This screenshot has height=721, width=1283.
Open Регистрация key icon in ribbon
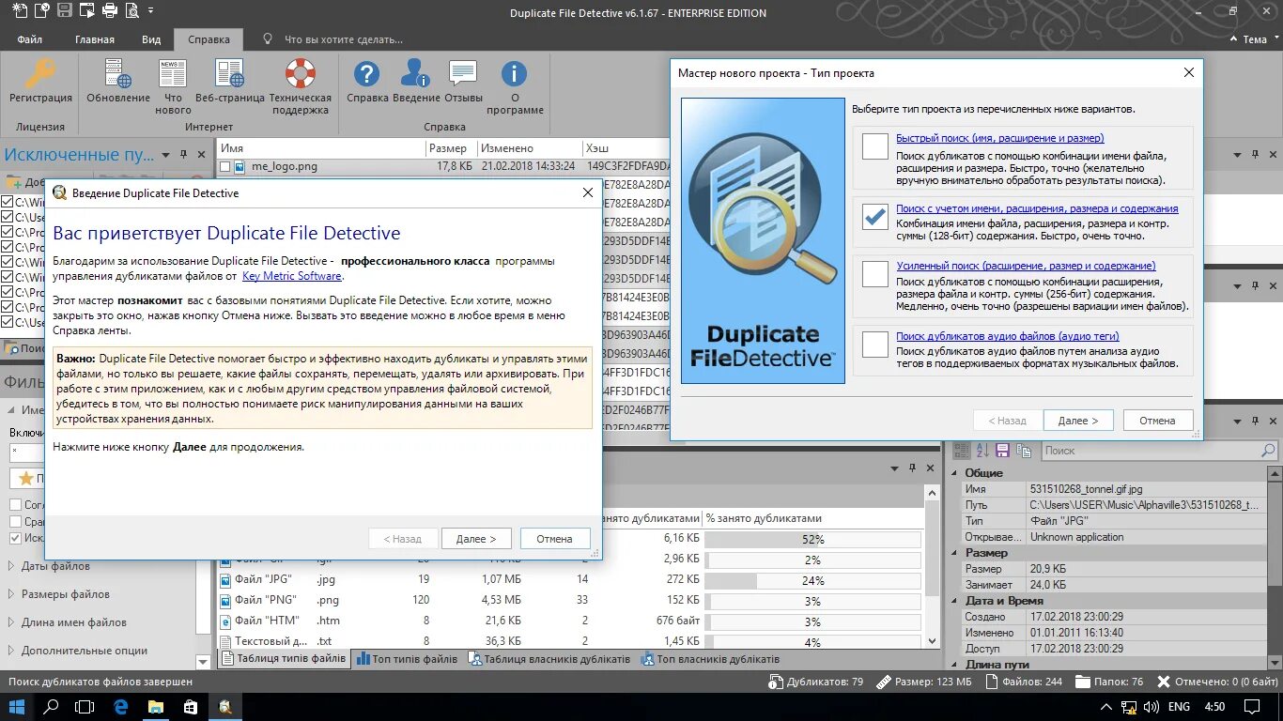pos(40,74)
